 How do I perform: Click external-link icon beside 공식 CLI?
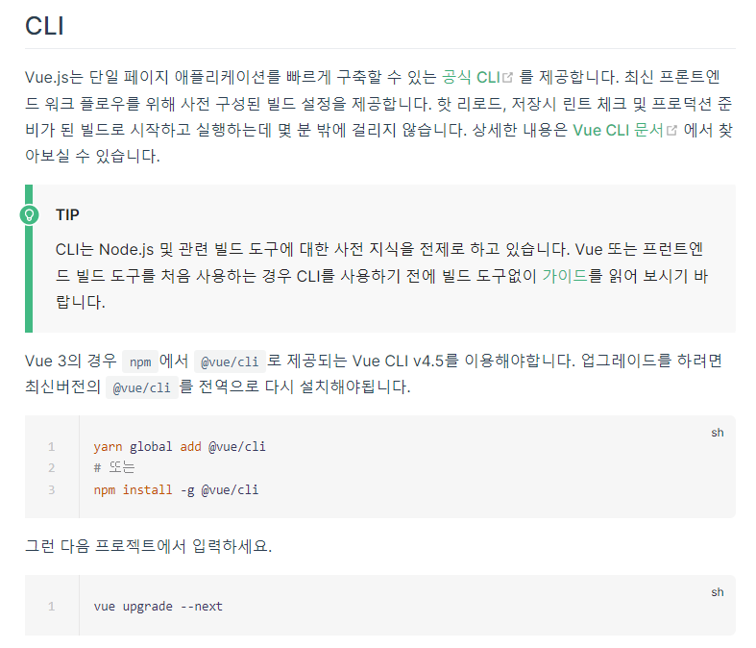coord(508,77)
